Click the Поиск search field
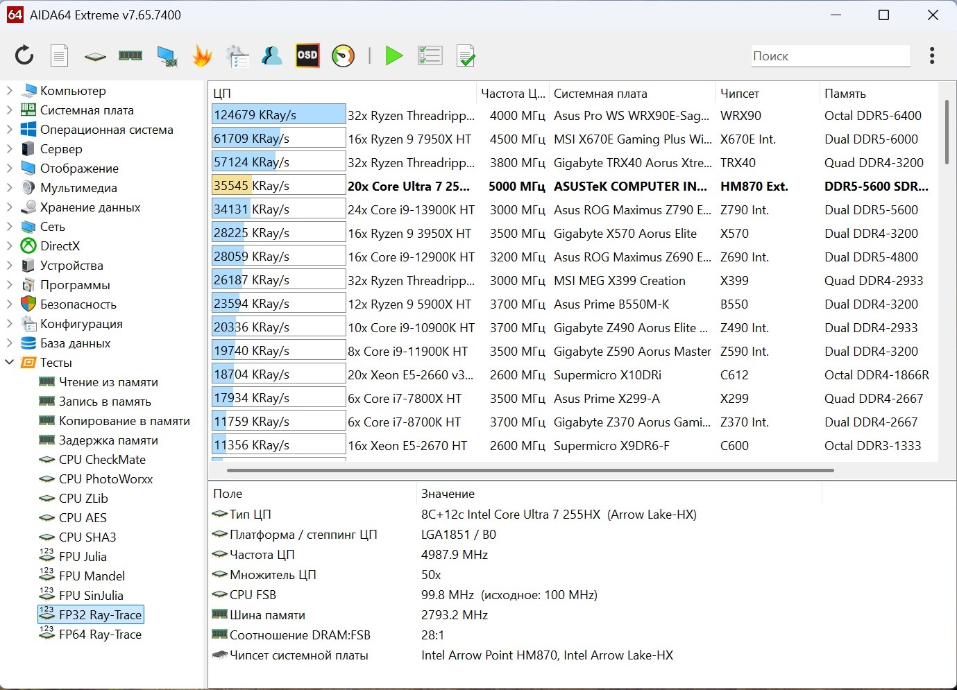957x690 pixels. pyautogui.click(x=830, y=56)
